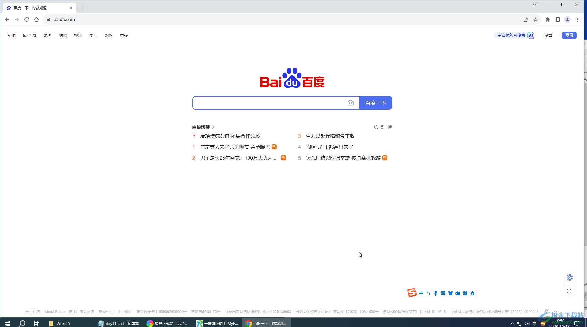
Task: Open Windows taskbar search
Action: pyautogui.click(x=22, y=323)
